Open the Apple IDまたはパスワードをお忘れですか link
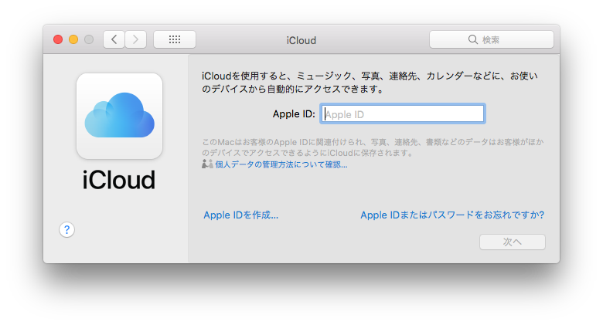The image size is (603, 325). tap(452, 215)
